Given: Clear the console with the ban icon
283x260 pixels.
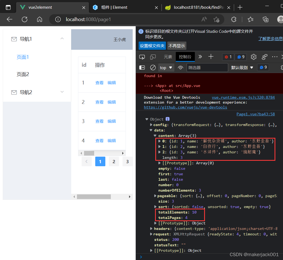Looking at the screenshot, I should pyautogui.click(x=153, y=68).
